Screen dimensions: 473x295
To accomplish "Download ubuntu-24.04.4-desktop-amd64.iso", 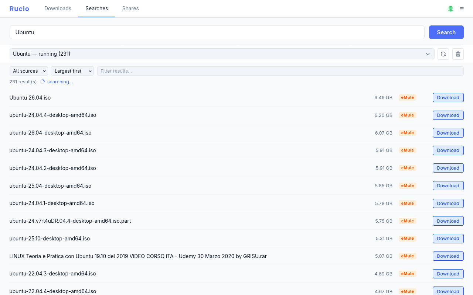I will click(x=448, y=115).
